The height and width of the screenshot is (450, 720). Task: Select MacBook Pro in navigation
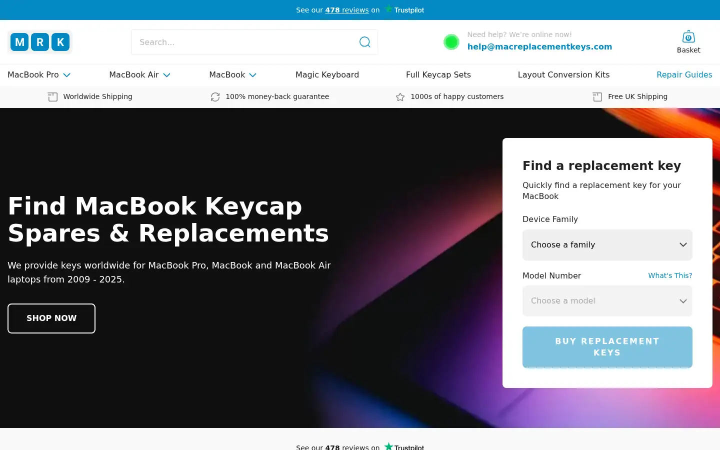coord(33,74)
